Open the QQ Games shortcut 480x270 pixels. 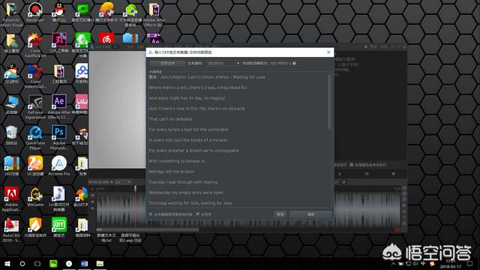[12, 73]
